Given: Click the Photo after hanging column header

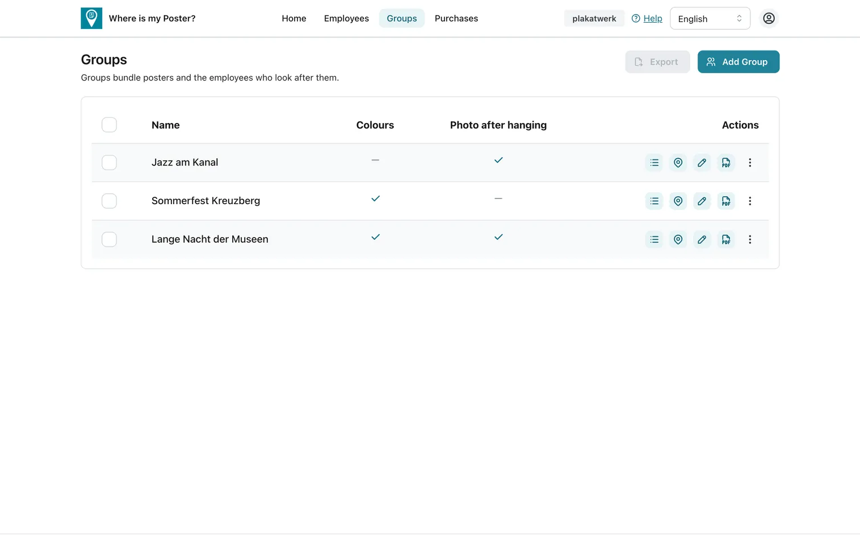Looking at the screenshot, I should coord(498,125).
